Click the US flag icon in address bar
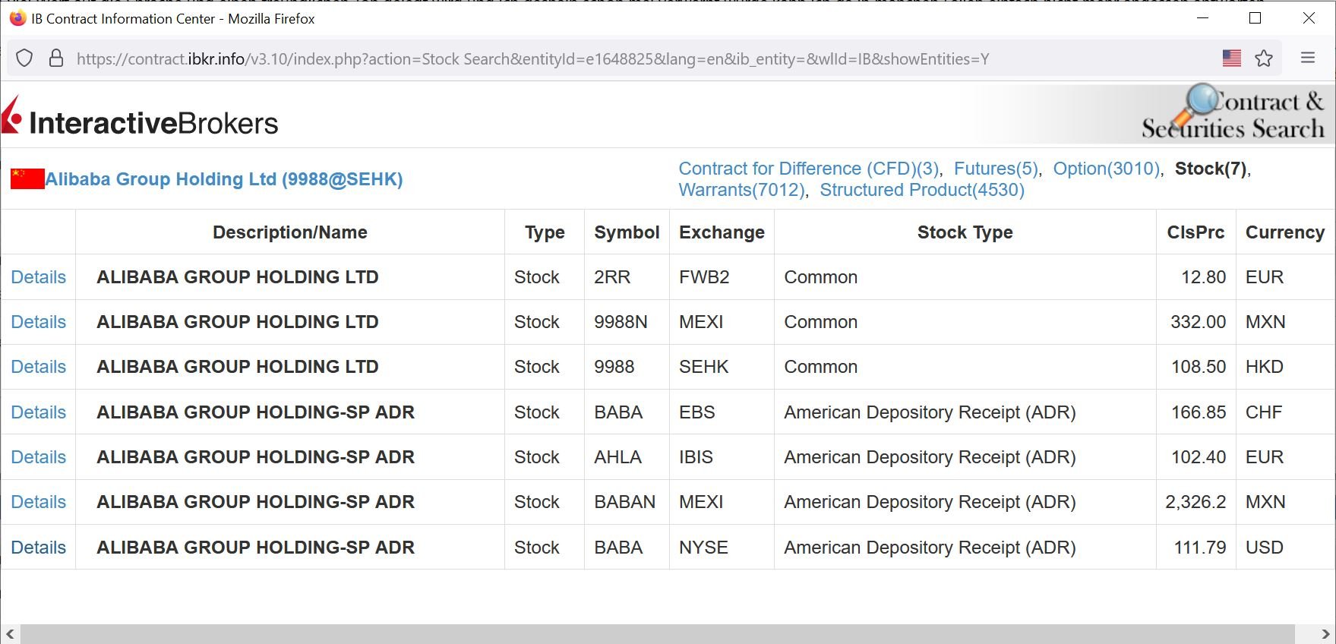This screenshot has width=1336, height=644. click(x=1232, y=58)
